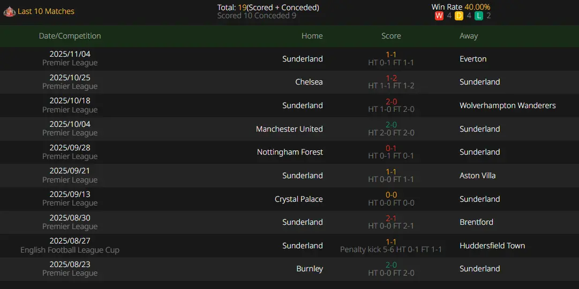Click the Sunderland club crest icon

[x=9, y=11]
